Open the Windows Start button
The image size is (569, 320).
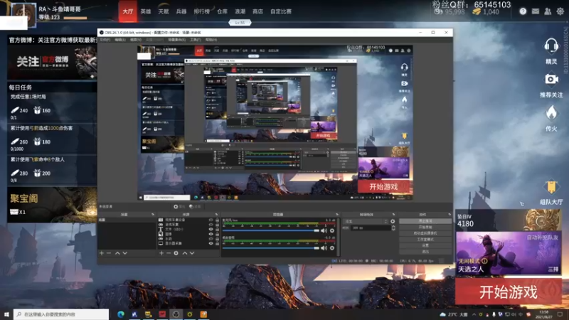point(6,314)
